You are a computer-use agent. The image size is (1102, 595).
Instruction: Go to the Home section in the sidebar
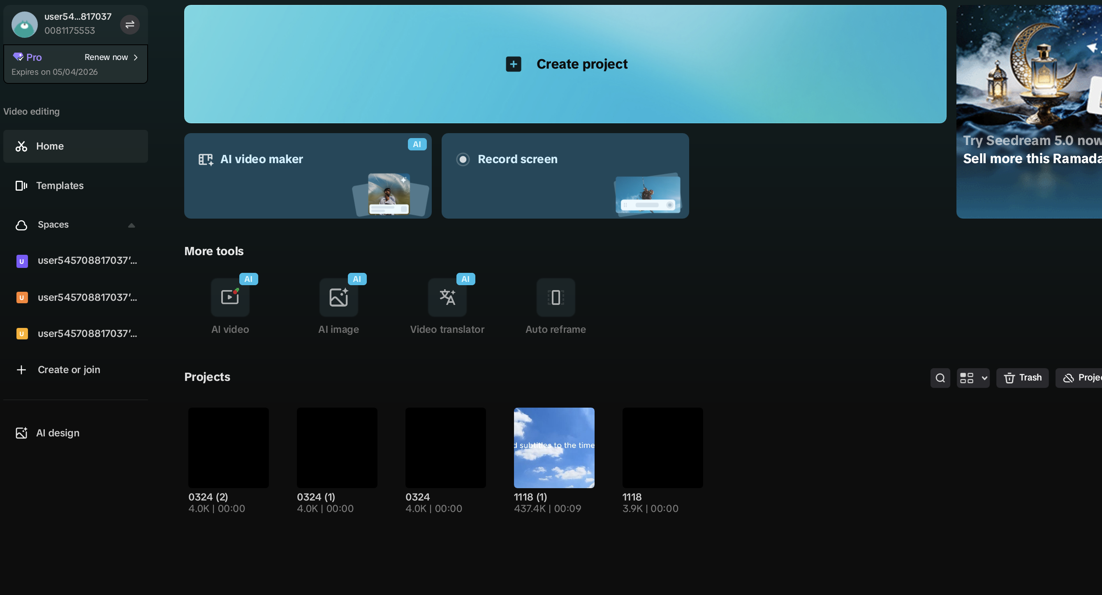[x=50, y=146]
